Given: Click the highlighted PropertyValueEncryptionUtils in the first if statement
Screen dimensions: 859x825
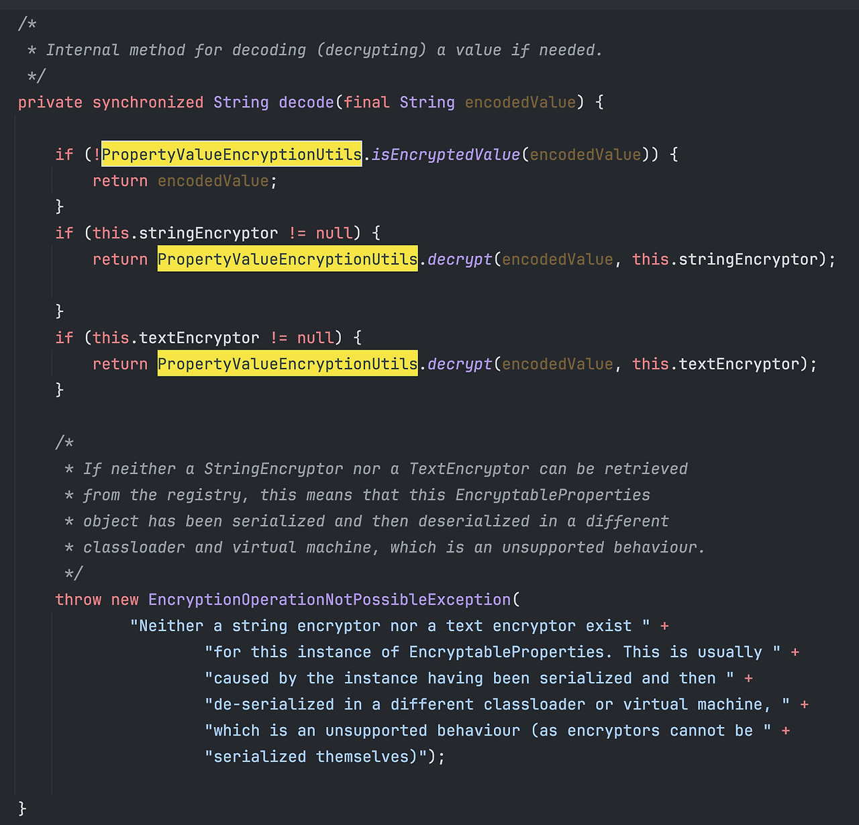Looking at the screenshot, I should [232, 154].
